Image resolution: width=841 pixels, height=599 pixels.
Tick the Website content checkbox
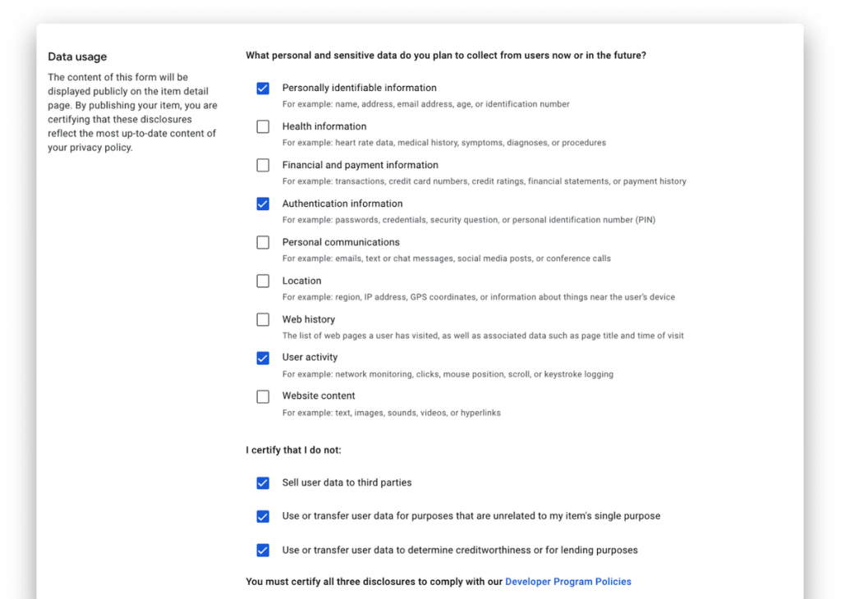click(x=263, y=396)
